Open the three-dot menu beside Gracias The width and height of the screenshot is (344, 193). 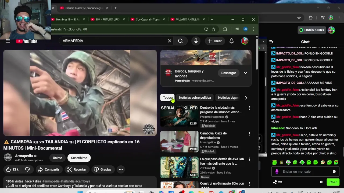click(x=121, y=169)
